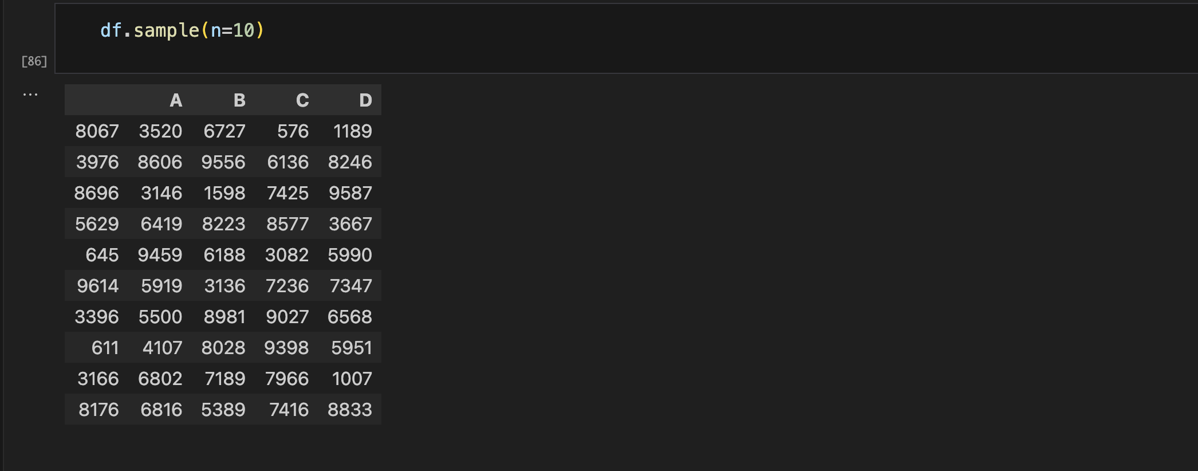Click cell value 9459 in row 645

pyautogui.click(x=160, y=255)
